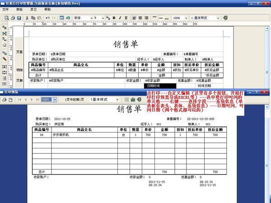Click the grayed export icon in preview toolbar
The height and width of the screenshot is (203, 271).
pyautogui.click(x=126, y=100)
